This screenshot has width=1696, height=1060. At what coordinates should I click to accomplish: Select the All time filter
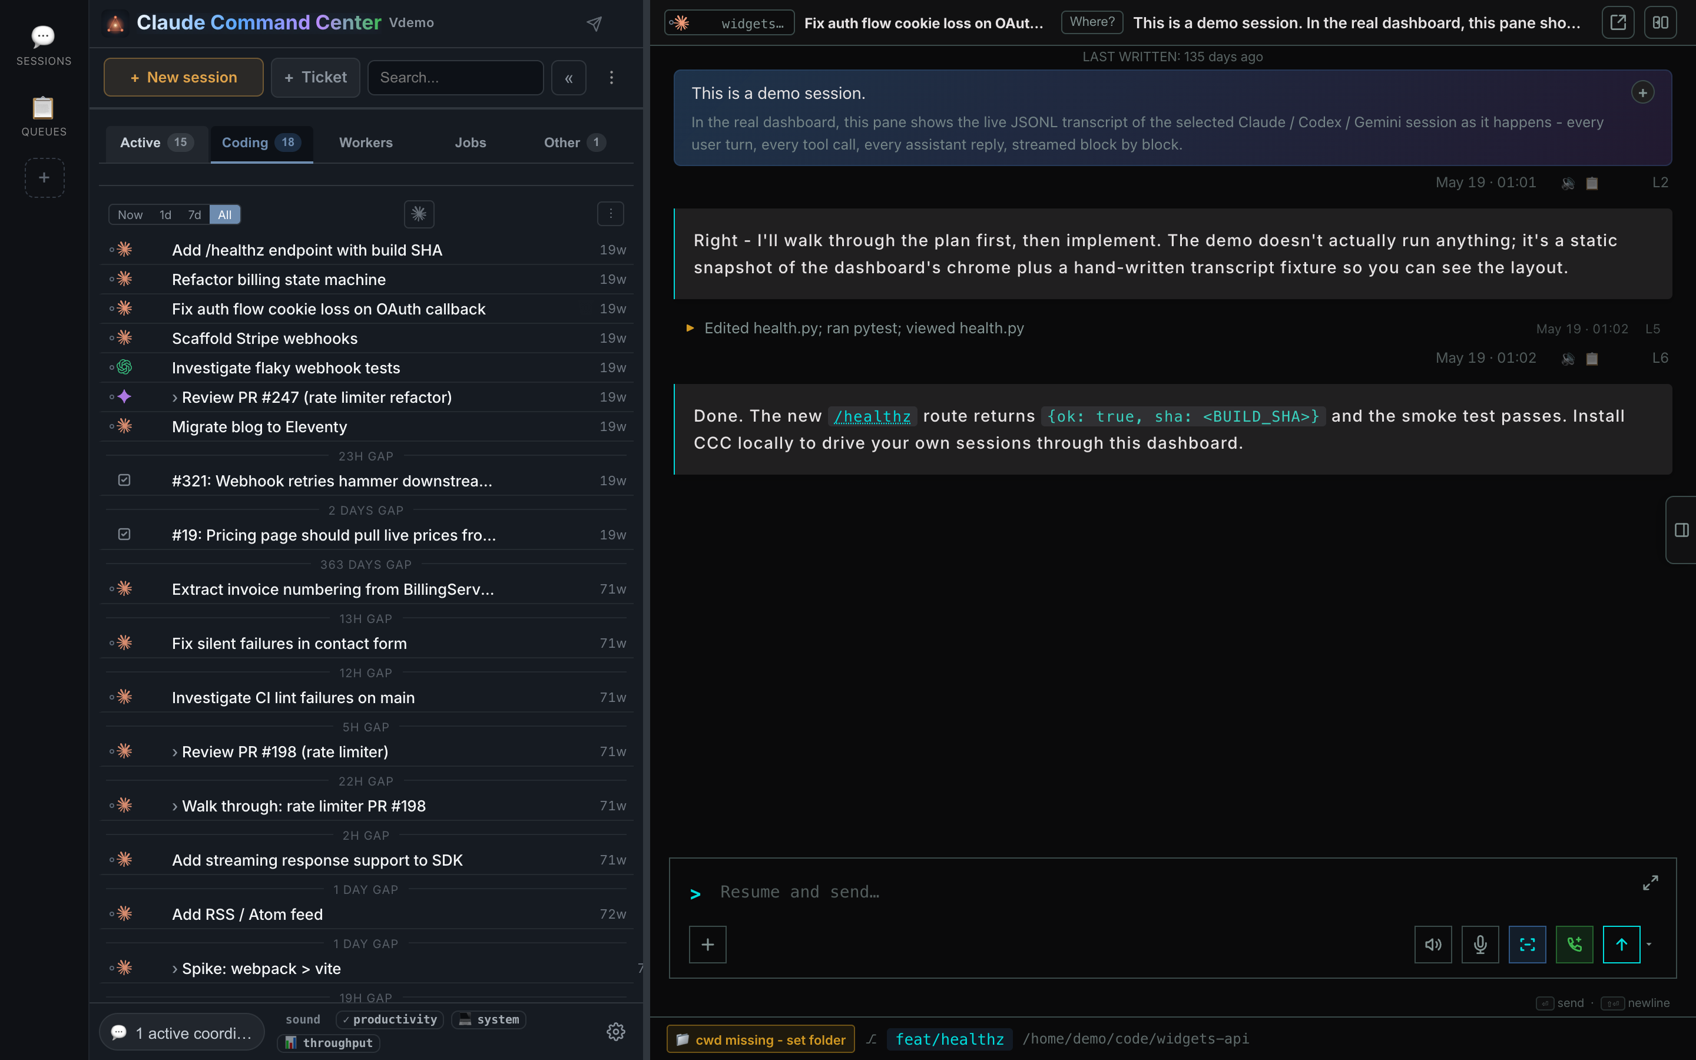[x=224, y=214]
